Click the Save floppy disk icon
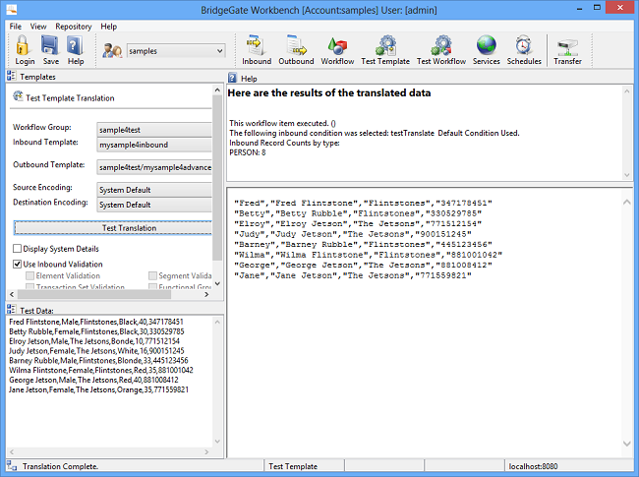 click(50, 45)
